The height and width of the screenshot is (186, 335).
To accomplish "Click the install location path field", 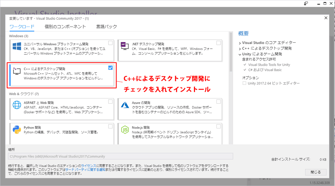I will [x=121, y=156].
